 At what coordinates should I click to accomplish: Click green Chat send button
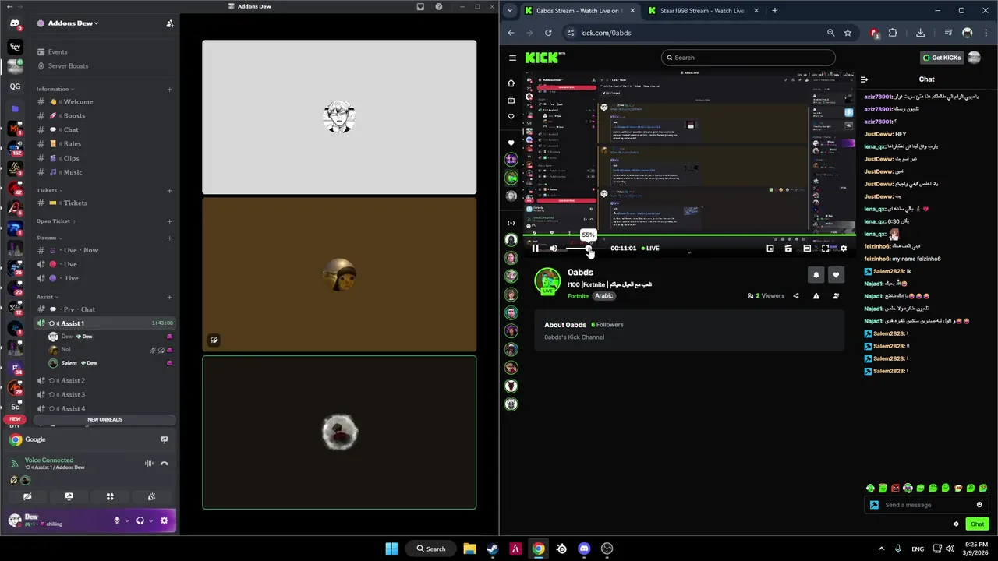(977, 524)
